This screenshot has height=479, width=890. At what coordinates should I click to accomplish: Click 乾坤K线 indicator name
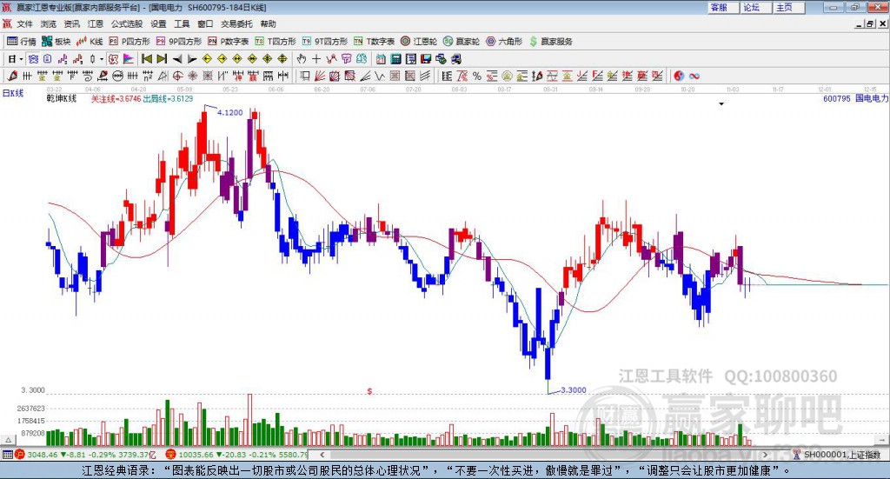pyautogui.click(x=62, y=99)
